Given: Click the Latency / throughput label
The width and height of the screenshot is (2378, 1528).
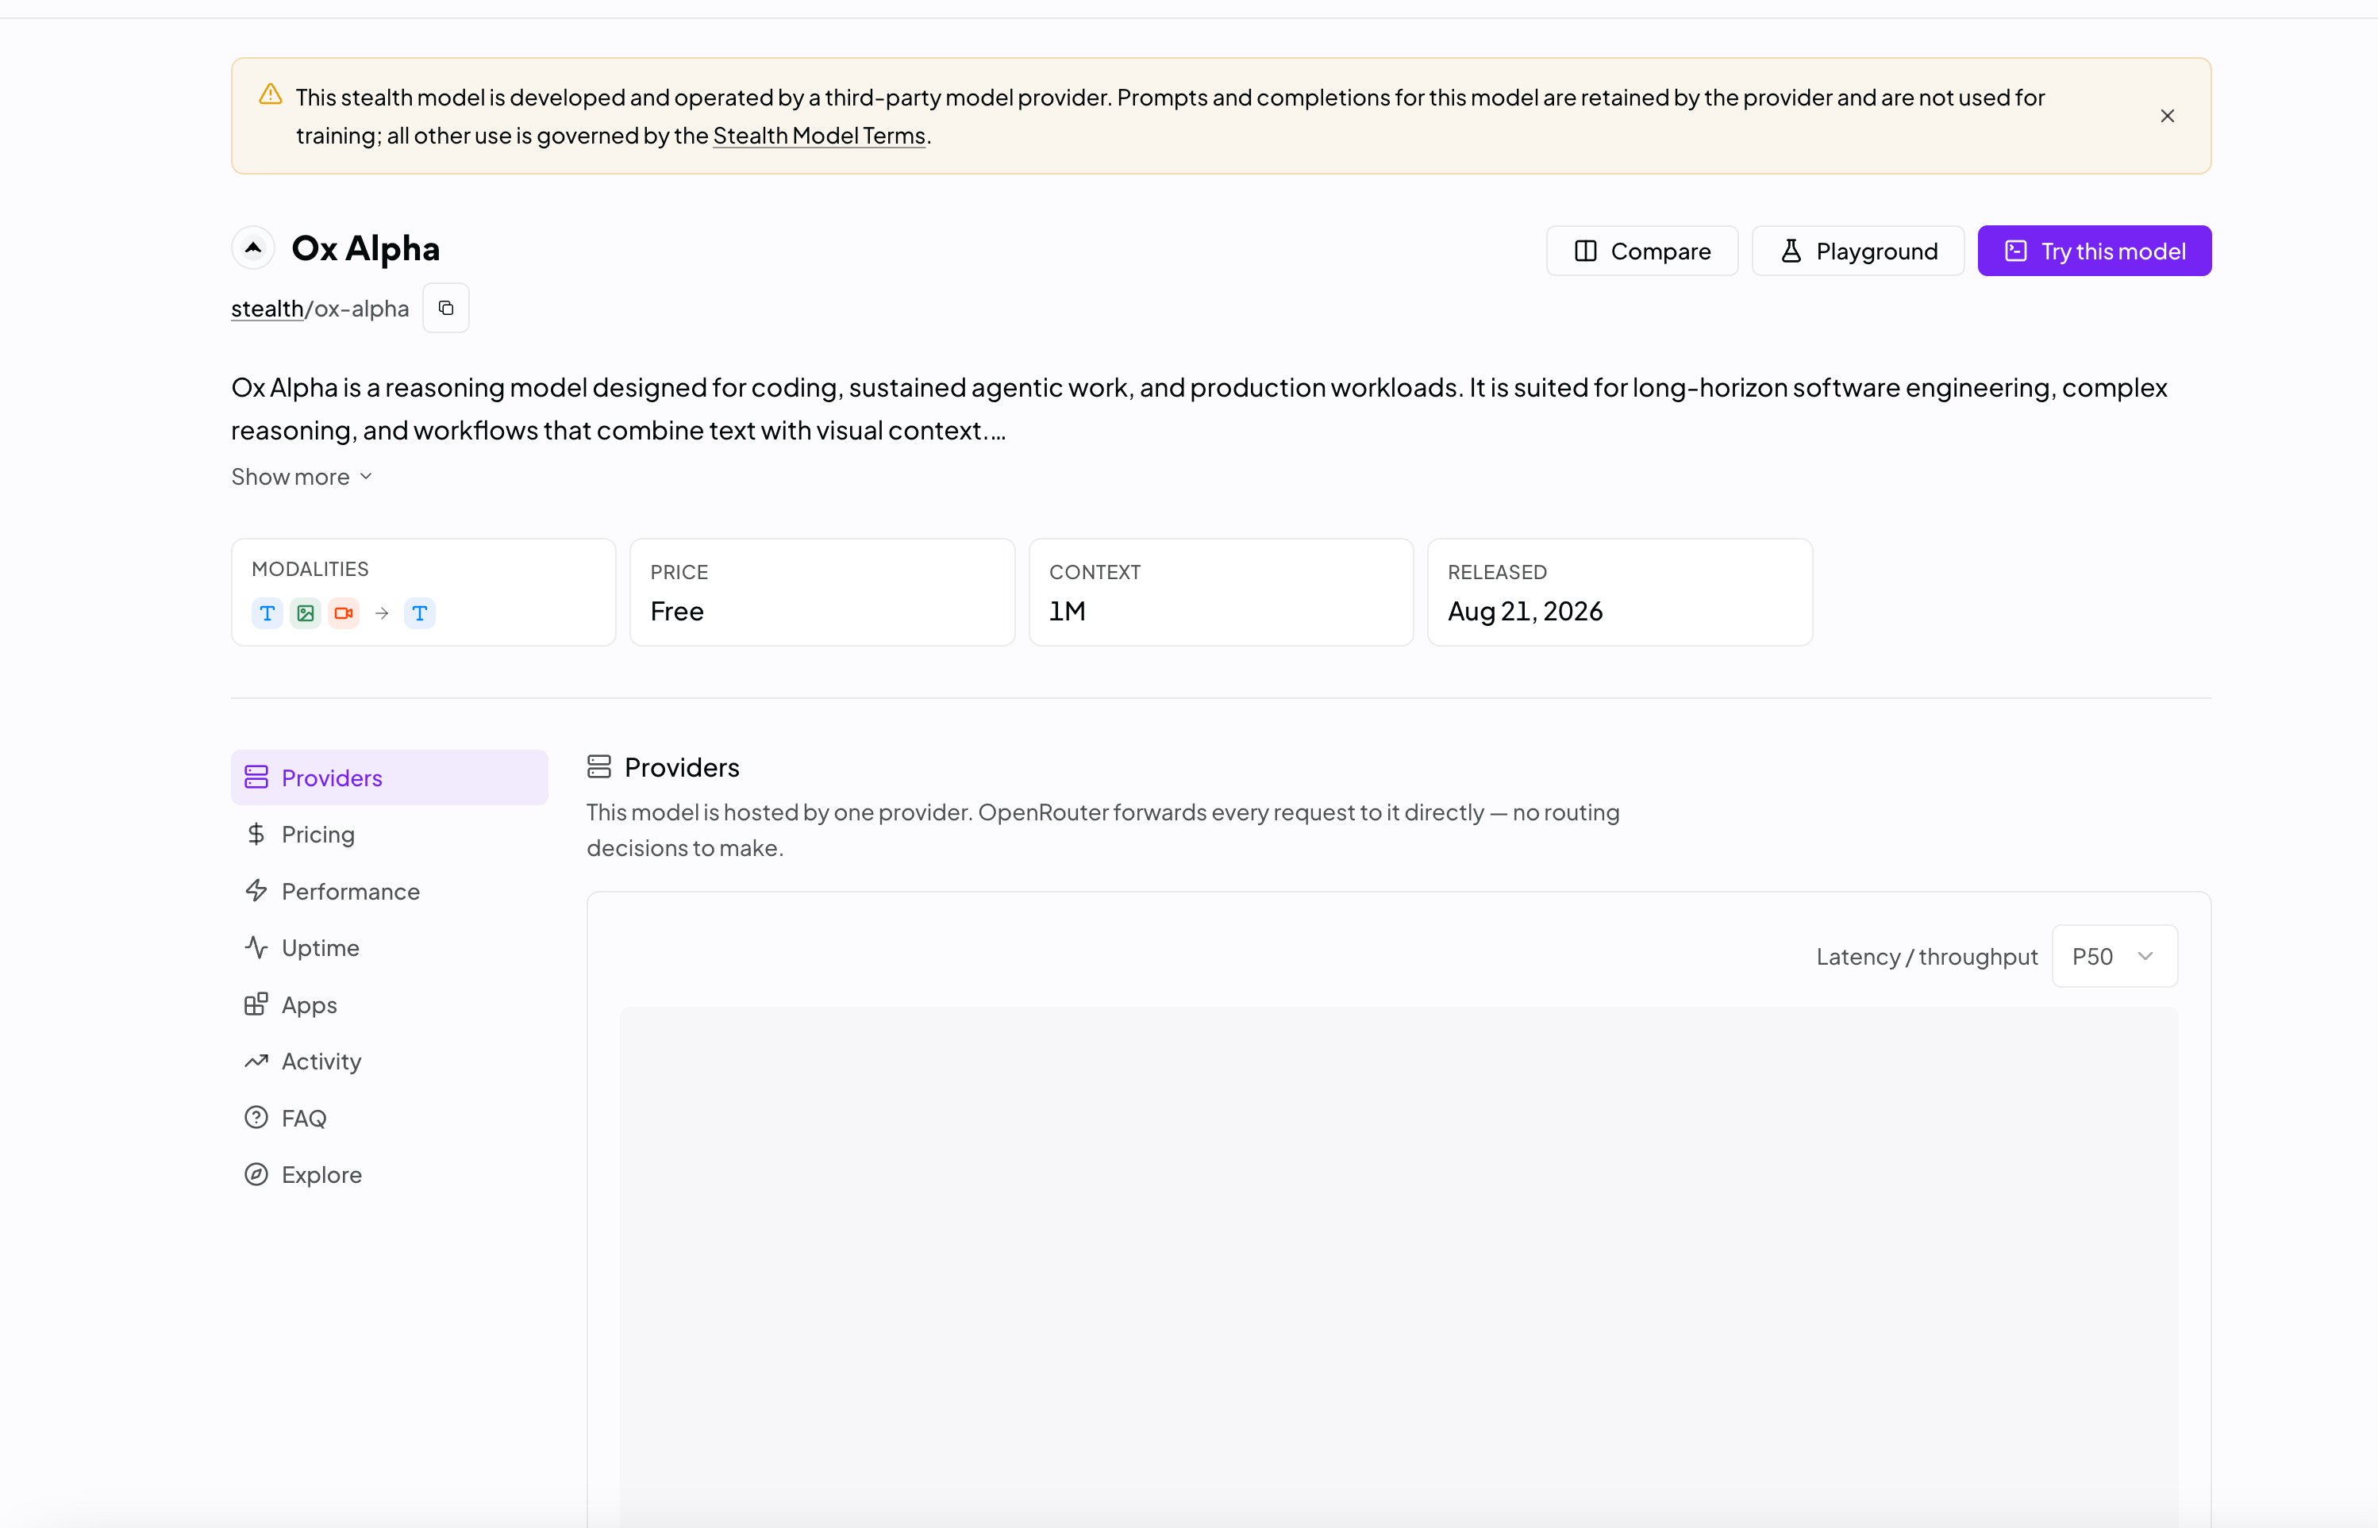Looking at the screenshot, I should tap(1926, 957).
